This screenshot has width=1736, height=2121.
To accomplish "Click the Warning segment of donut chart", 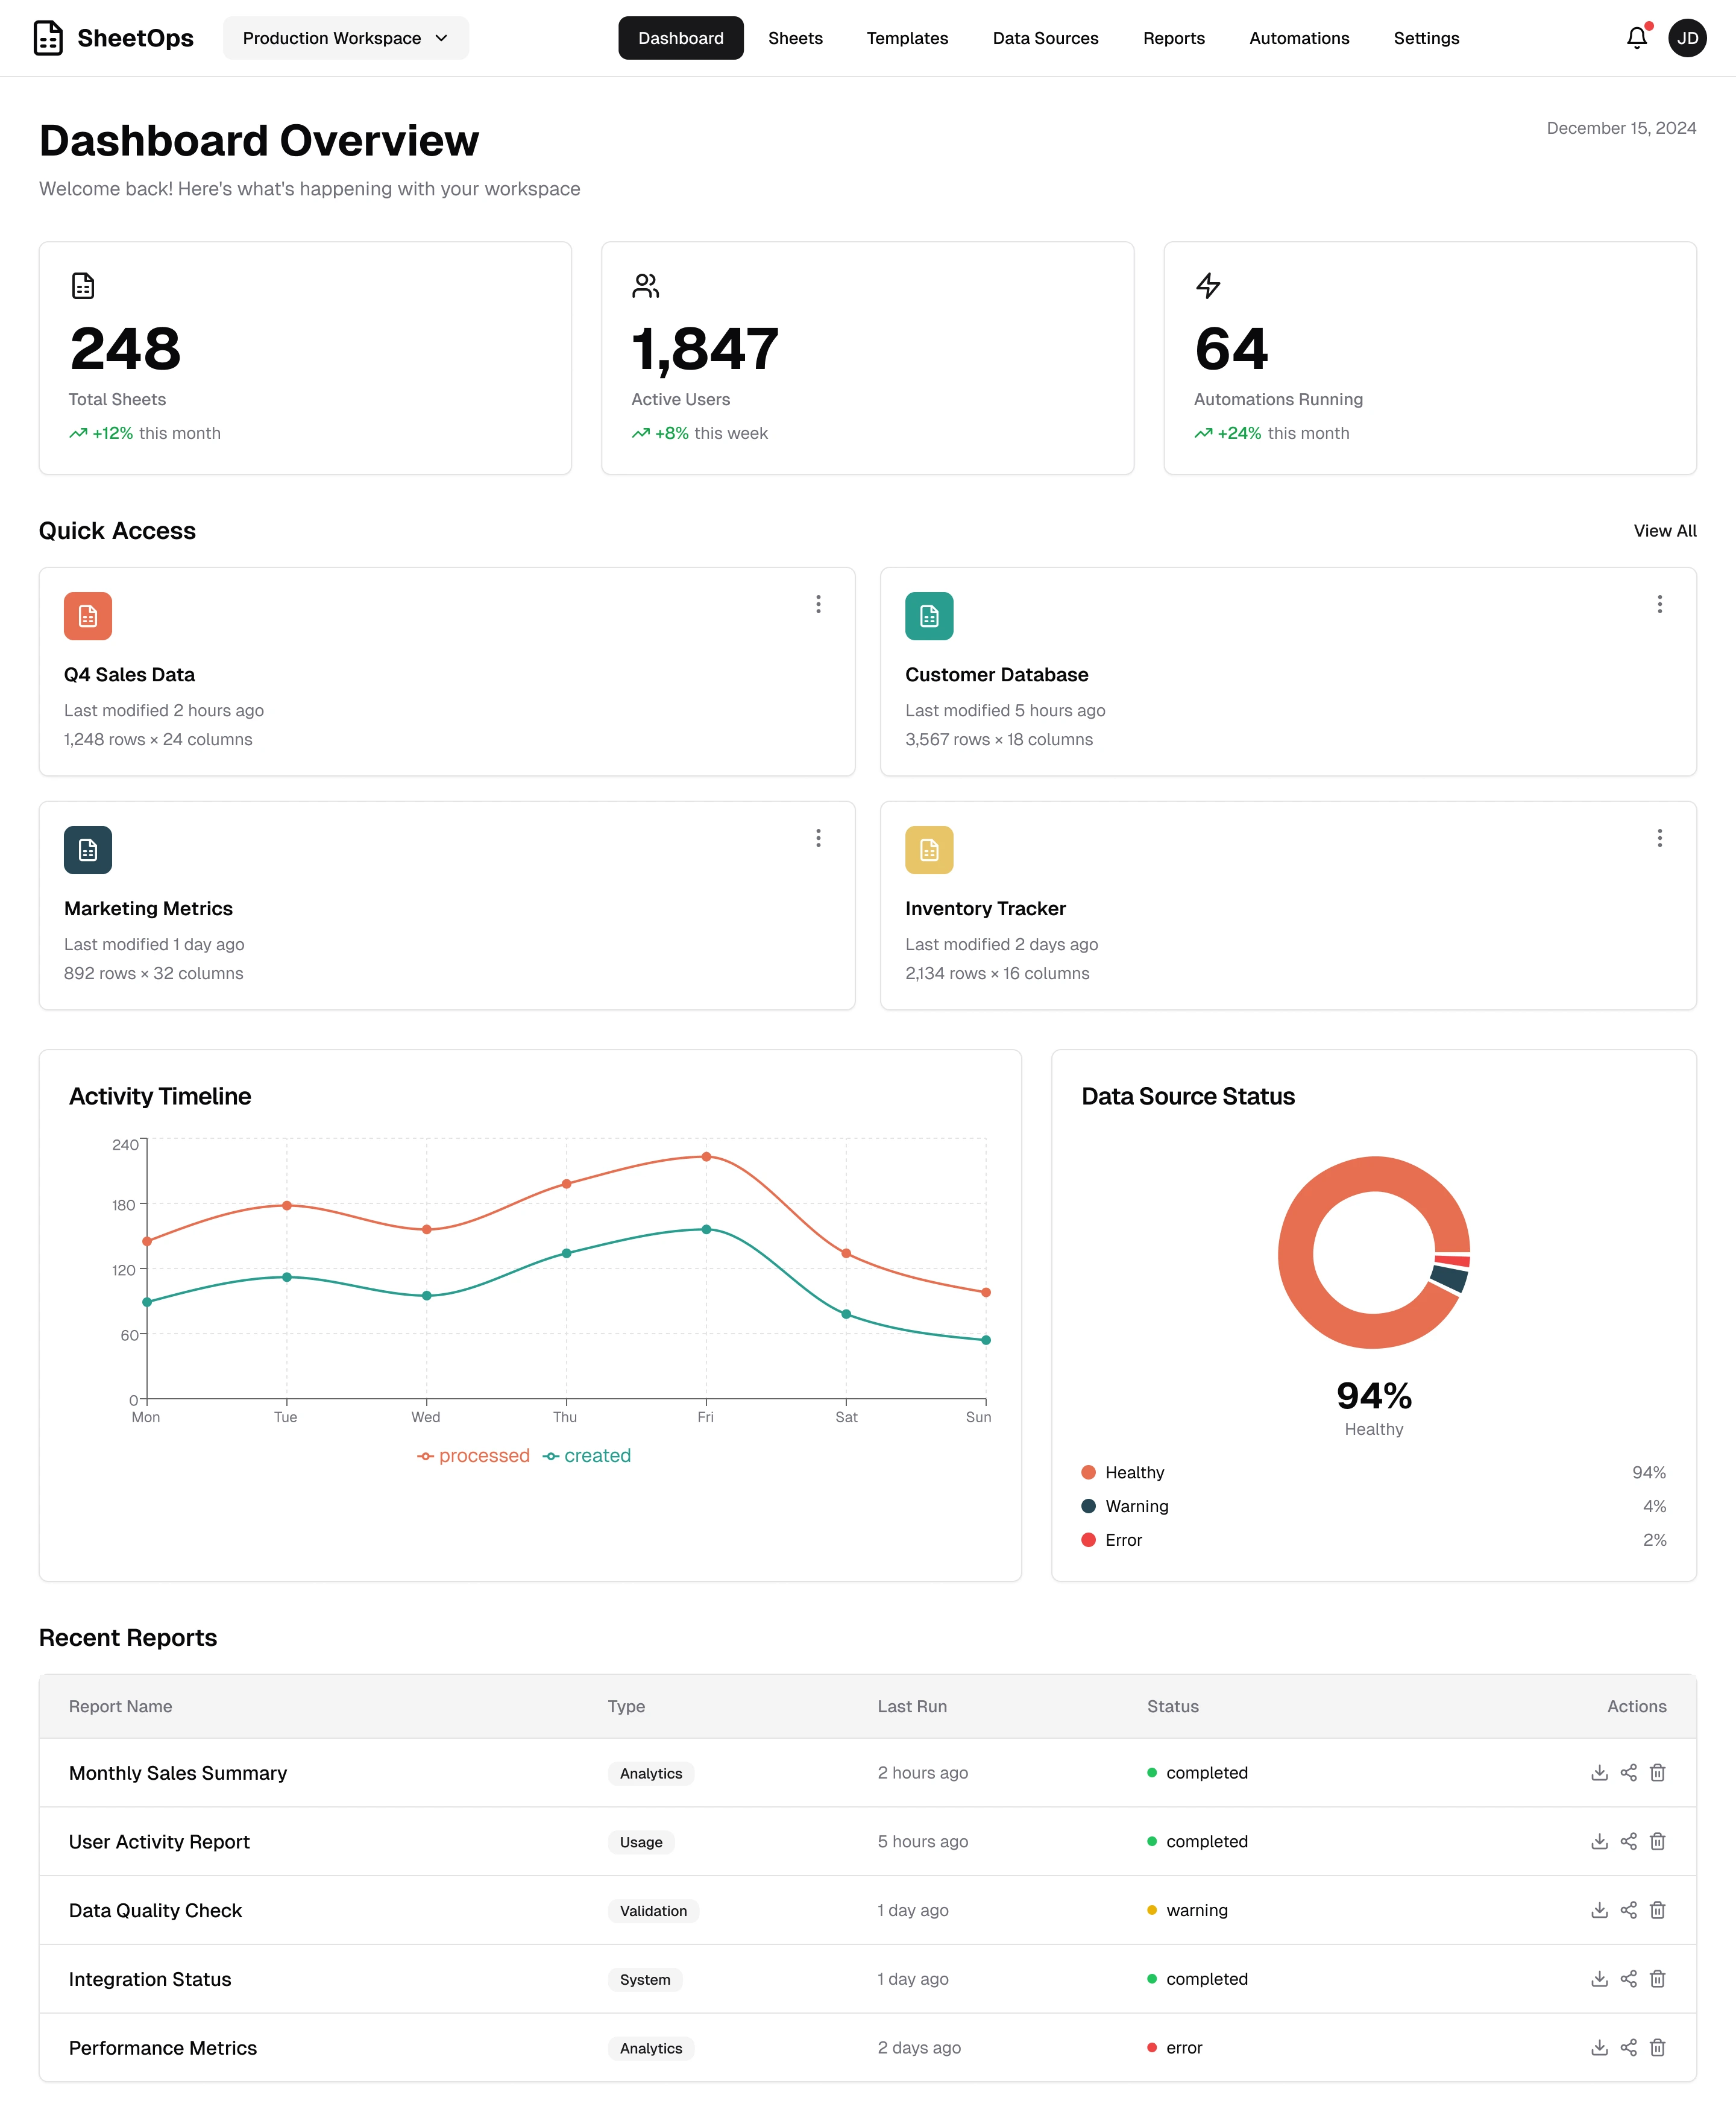I will click(1449, 1279).
